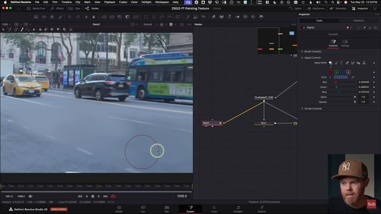Open the Metadata panel

[338, 8]
